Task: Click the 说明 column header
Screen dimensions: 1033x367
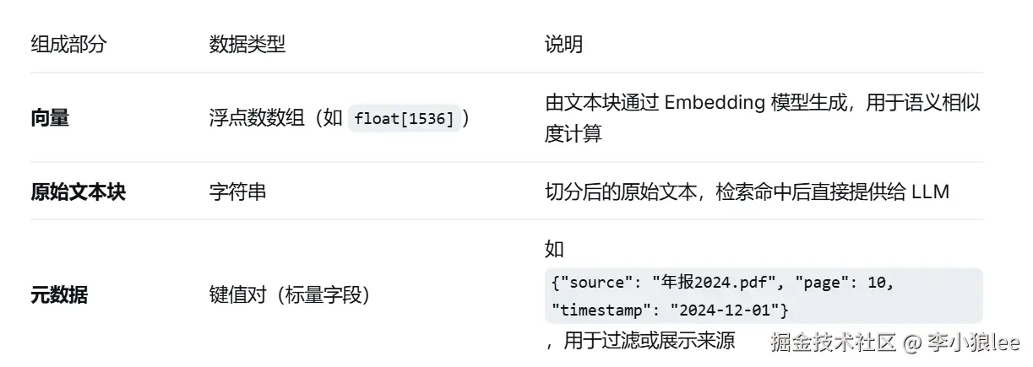Action: click(563, 45)
